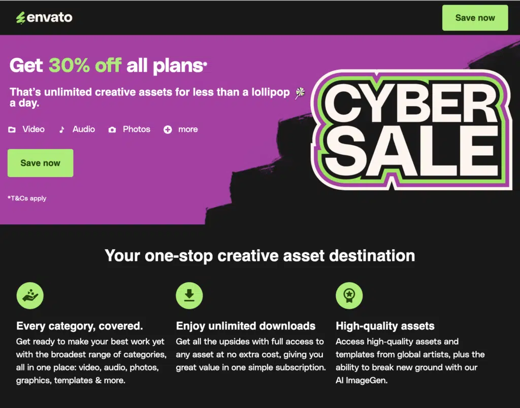Click the one-stop creative asset destination heading
Image resolution: width=520 pixels, height=408 pixels.
260,255
